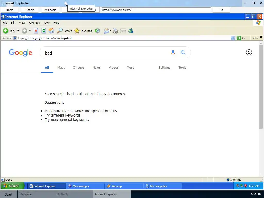Click the bing.com URL field
The height and width of the screenshot is (198, 264).
point(156,10)
